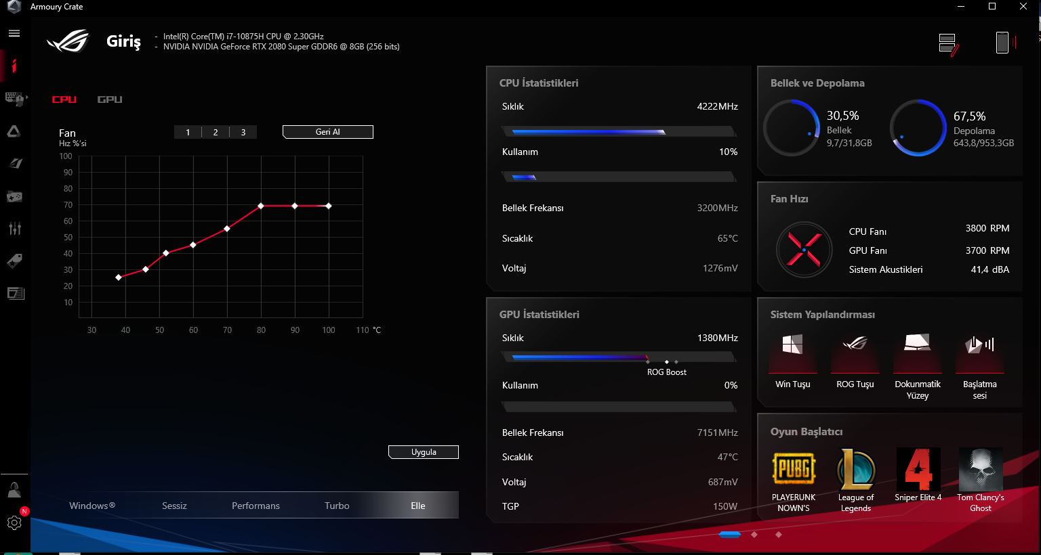Open the user profile icon

[14, 489]
